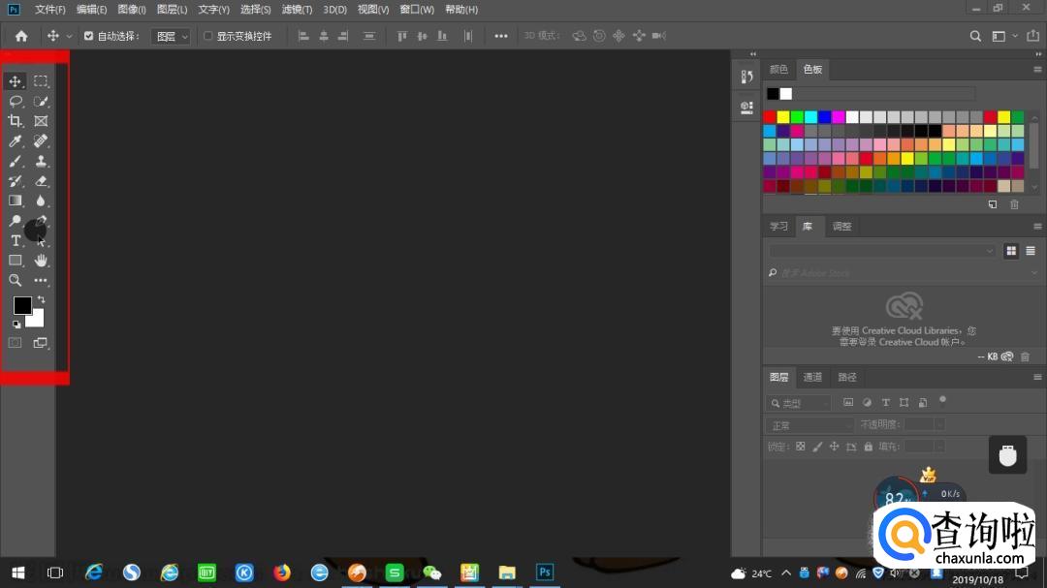Screen dimensions: 1047x588
Task: Switch libraries panel to list view
Action: point(1031,251)
